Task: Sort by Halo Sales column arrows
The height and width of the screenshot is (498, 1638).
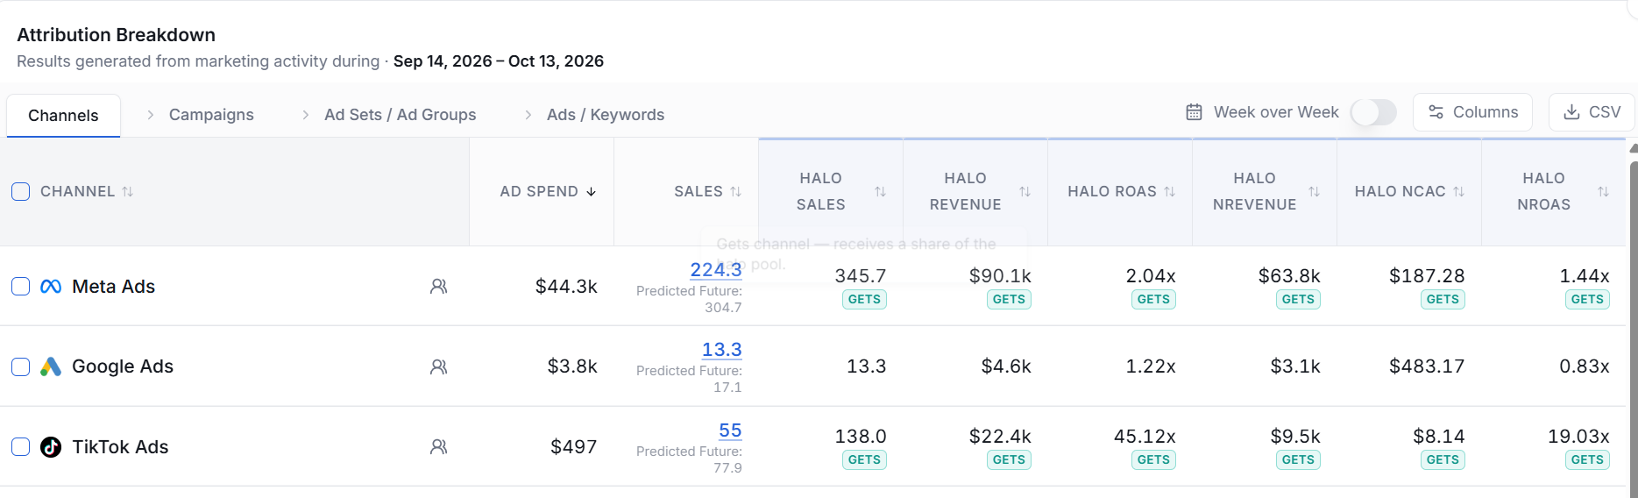Action: point(881,191)
